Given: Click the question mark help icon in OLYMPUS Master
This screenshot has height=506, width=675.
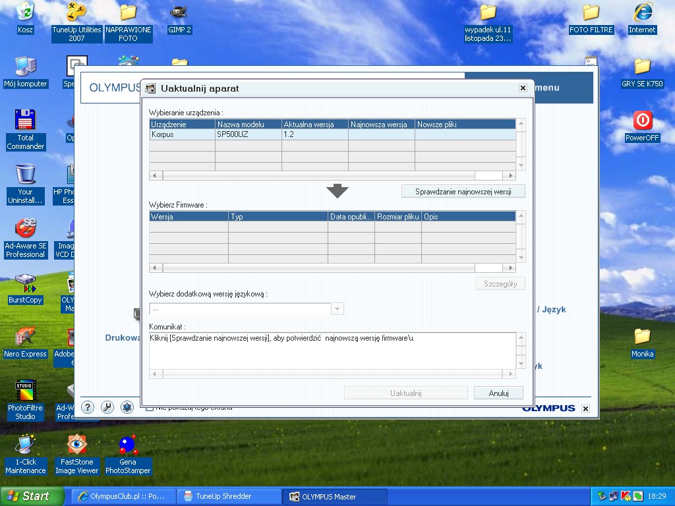Looking at the screenshot, I should click(x=88, y=407).
